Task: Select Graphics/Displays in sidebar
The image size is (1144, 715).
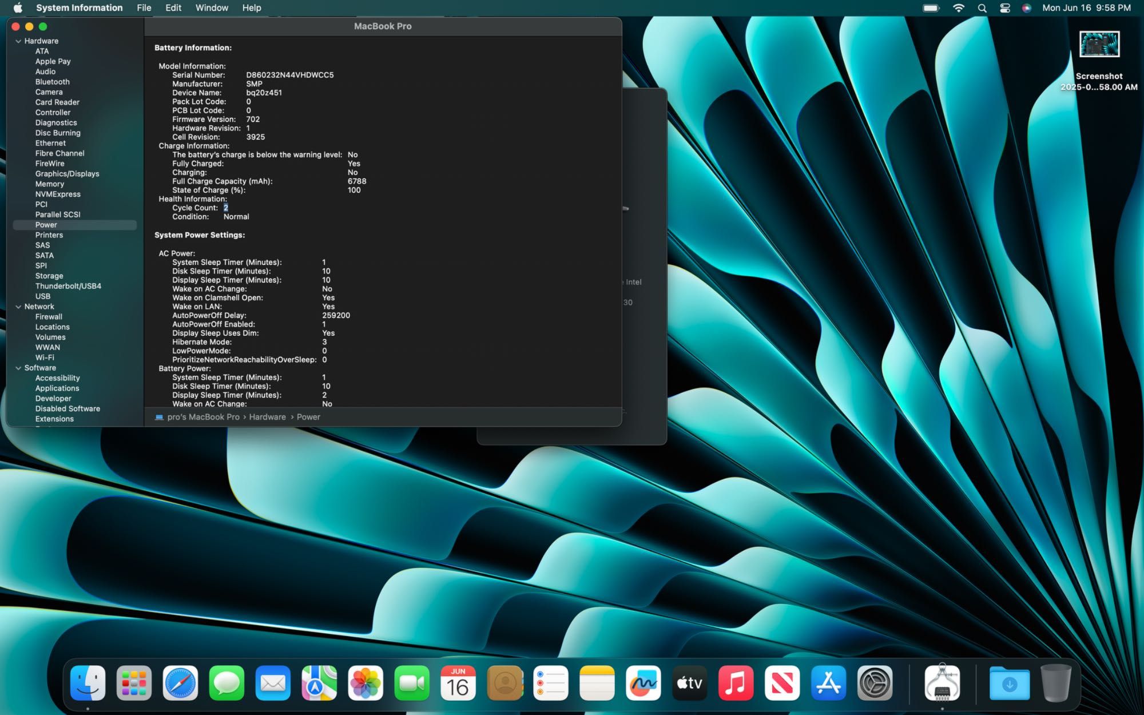Action: click(67, 174)
